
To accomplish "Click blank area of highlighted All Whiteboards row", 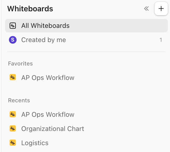I will click(118, 26).
